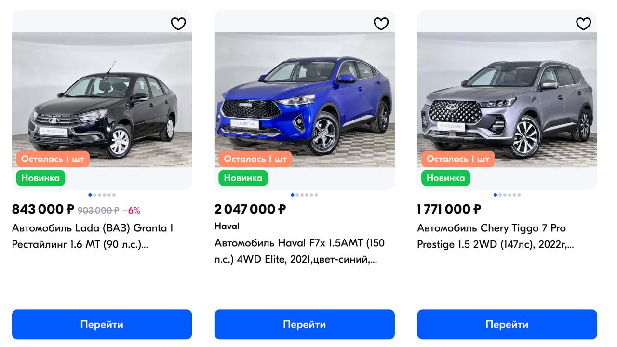The height and width of the screenshot is (347, 617).
Task: Select third carousel dot under Chery photo
Action: coord(504,195)
